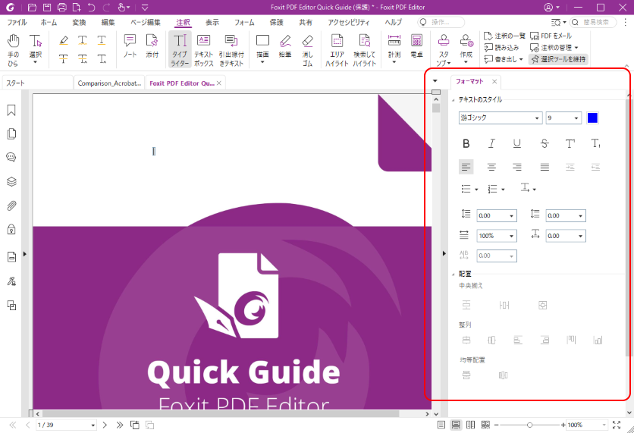The height and width of the screenshot is (433, 634).
Task: Click 注釈の一覧 button
Action: coord(504,36)
